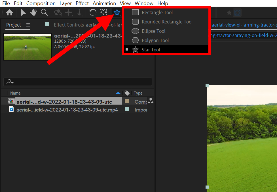The height and width of the screenshot is (192, 277).
Task: Click the blue composition breadcrumb name
Action: (243, 36)
